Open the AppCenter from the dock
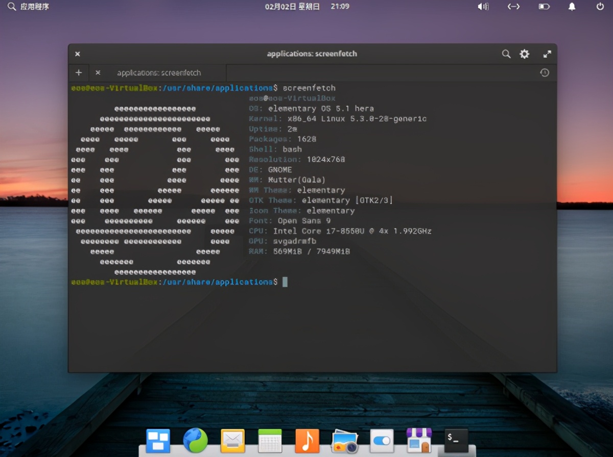Image resolution: width=613 pixels, height=457 pixels. [x=418, y=439]
